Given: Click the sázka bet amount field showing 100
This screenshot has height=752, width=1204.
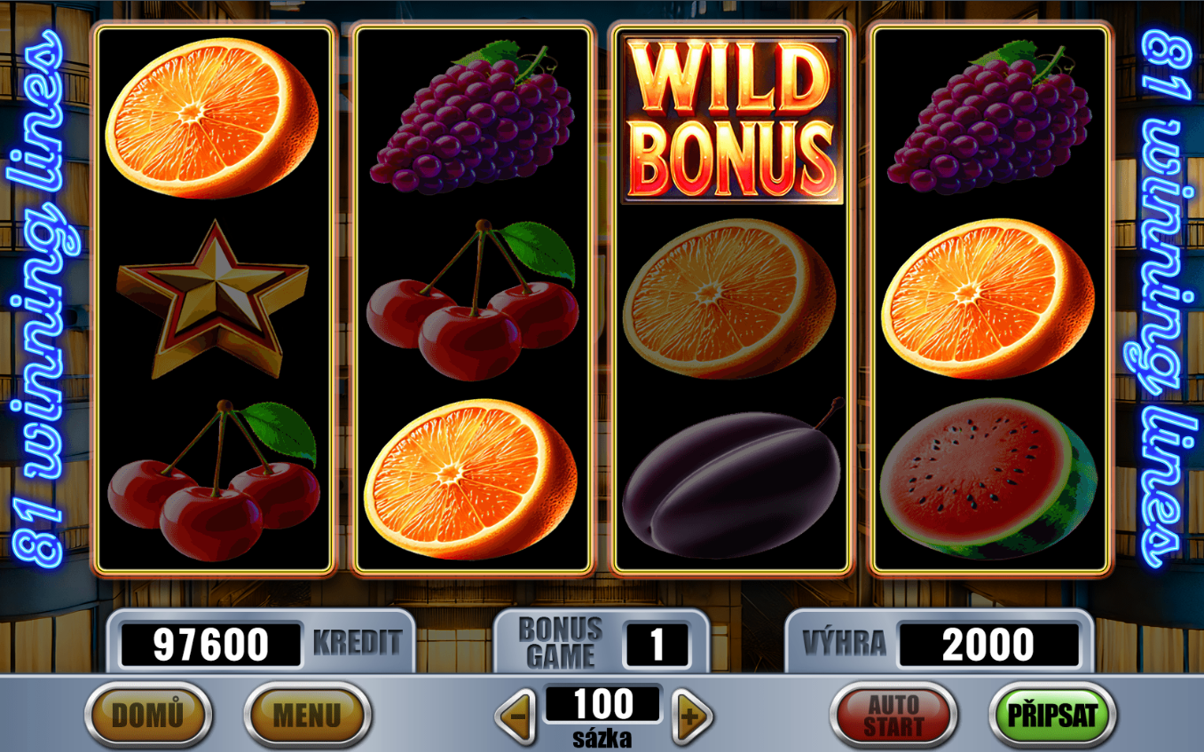Looking at the screenshot, I should (x=603, y=704).
